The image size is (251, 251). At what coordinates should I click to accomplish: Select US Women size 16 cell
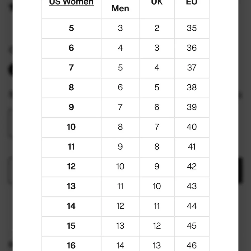point(71,245)
